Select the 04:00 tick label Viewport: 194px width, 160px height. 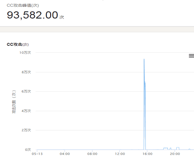pos(65,154)
